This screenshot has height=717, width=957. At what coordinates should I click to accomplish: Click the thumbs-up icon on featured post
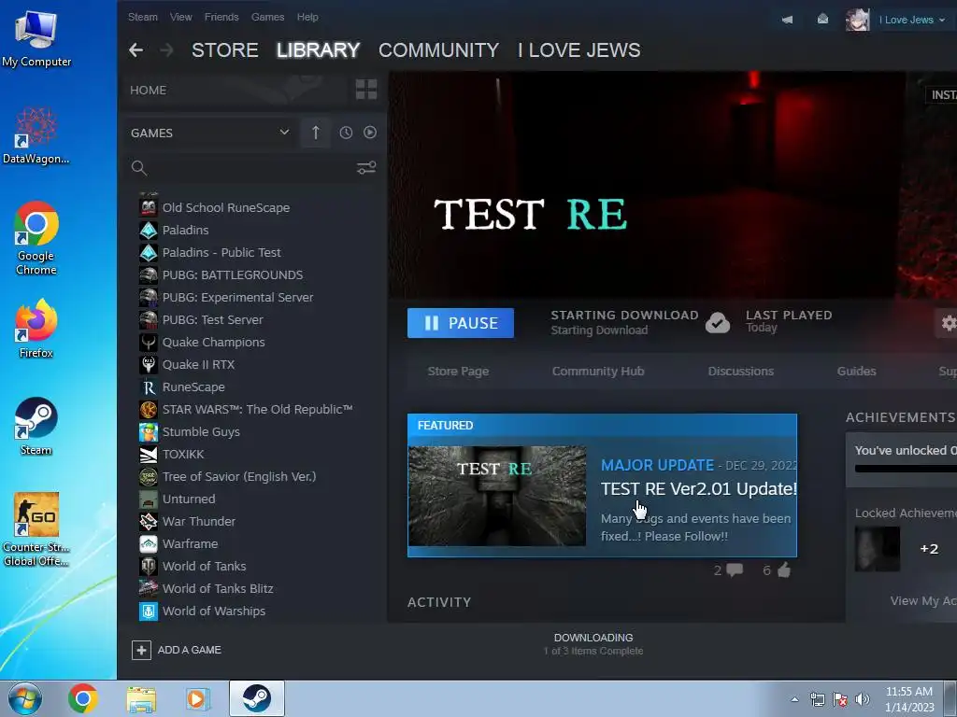[x=784, y=570]
